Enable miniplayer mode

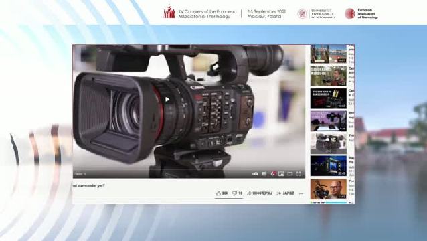[281, 174]
